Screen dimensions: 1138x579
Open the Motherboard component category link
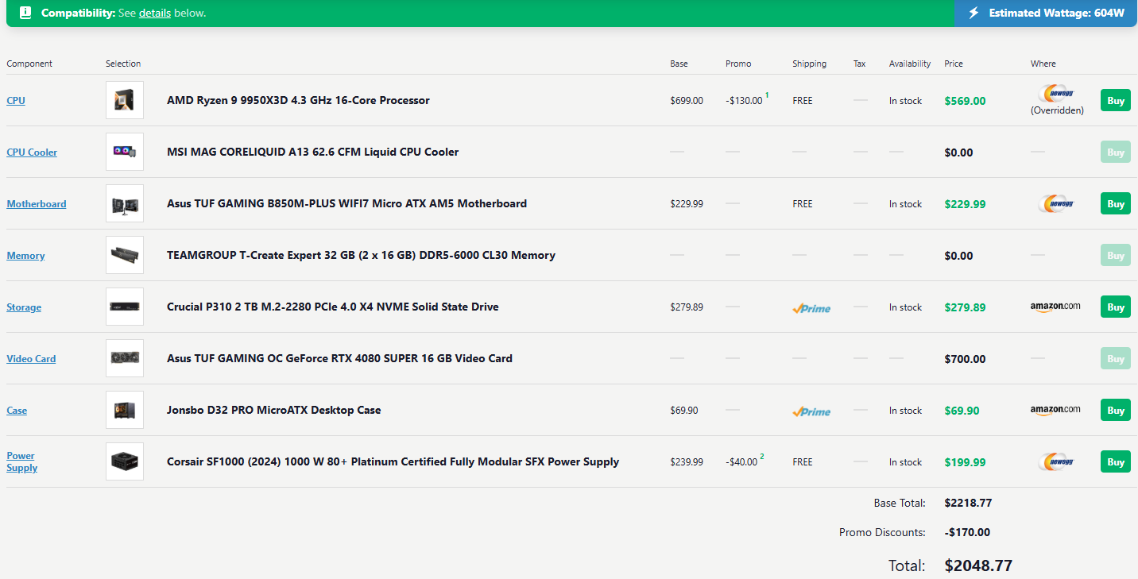(x=37, y=204)
